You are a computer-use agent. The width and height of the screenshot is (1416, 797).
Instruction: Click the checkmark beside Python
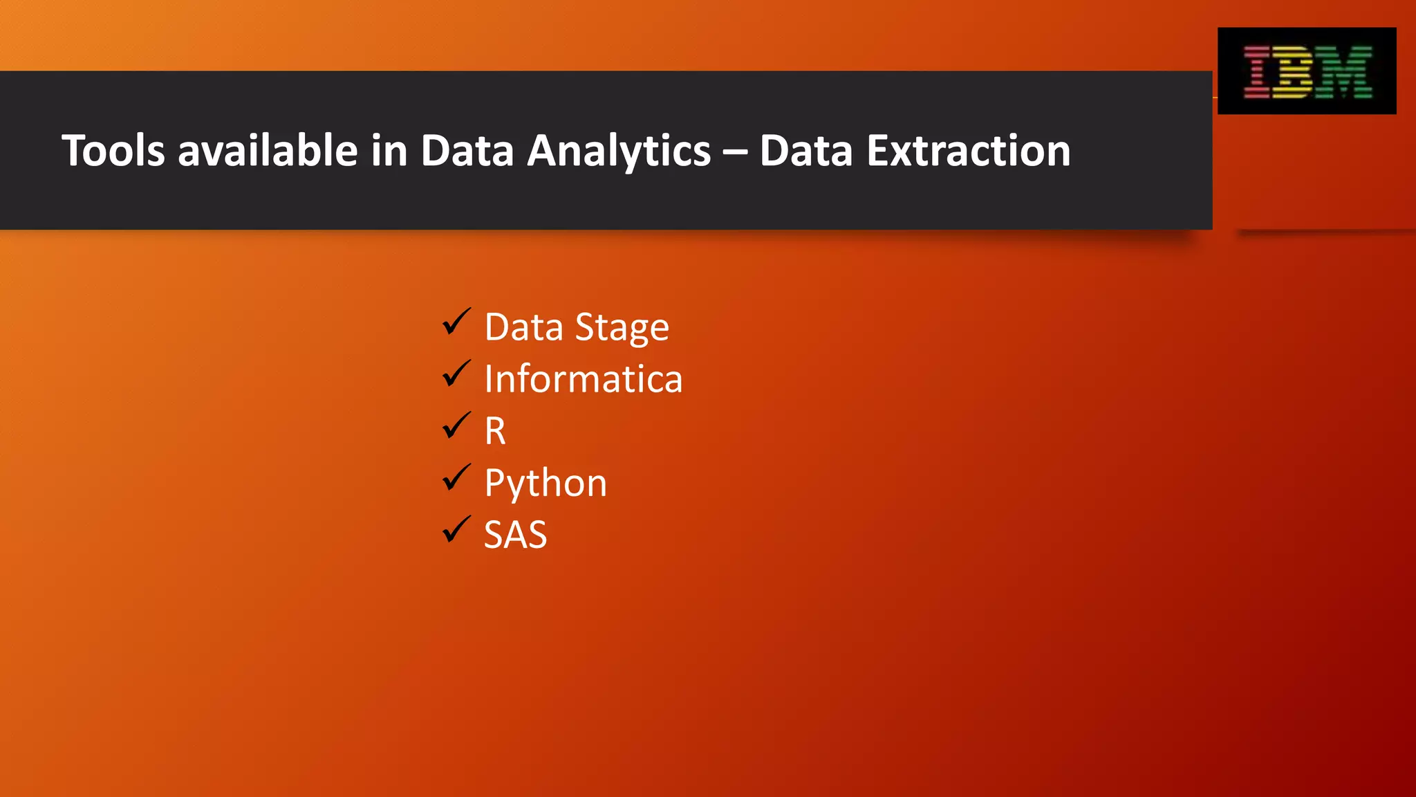(x=456, y=477)
